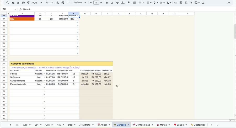Toggle bold formatting
The width and height of the screenshot is (236, 128).
coord(107,3)
